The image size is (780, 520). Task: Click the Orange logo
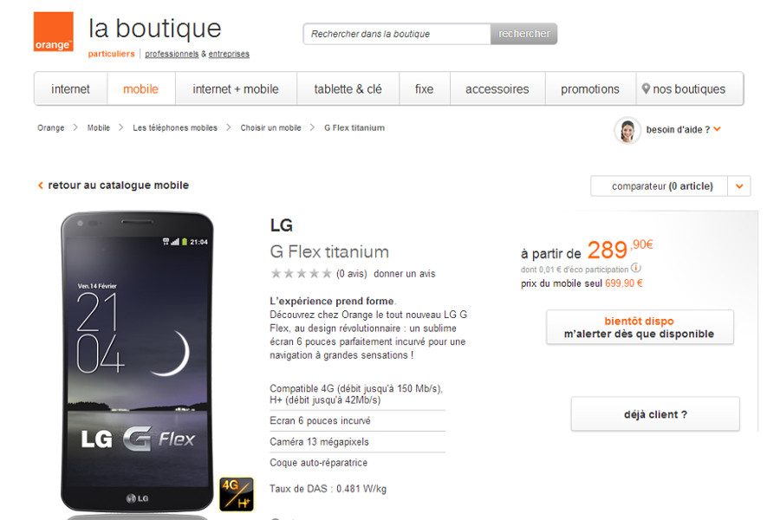[x=54, y=32]
